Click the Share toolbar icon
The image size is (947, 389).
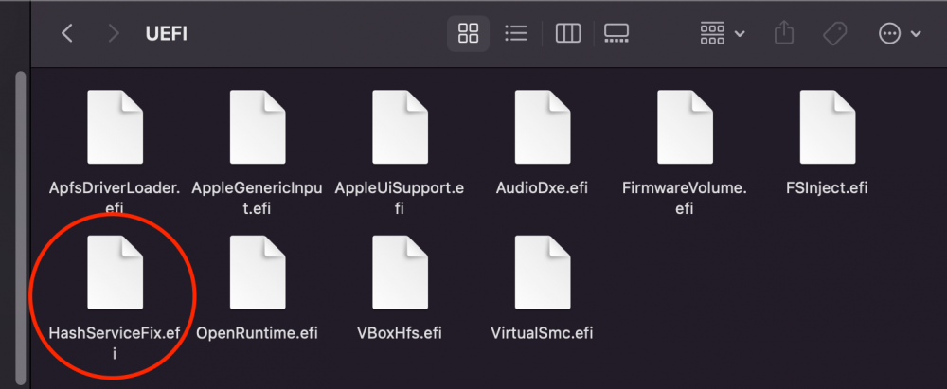(783, 33)
